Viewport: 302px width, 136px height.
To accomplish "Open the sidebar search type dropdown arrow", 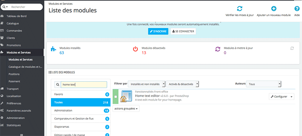I will [x=7, y=7].
